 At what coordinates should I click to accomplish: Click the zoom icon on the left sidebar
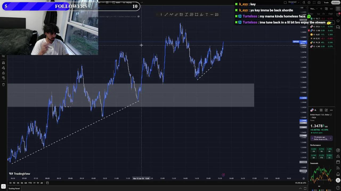tap(3, 56)
